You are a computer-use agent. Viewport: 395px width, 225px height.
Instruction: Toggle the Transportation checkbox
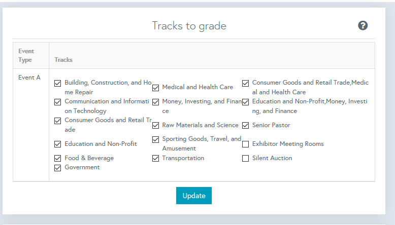(156, 158)
